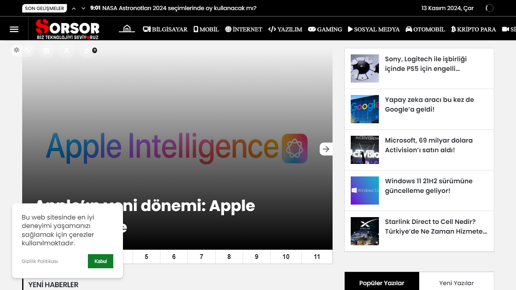The height and width of the screenshot is (290, 516).
Task: Open the KRİPTO PARA menu category
Action: tap(473, 29)
